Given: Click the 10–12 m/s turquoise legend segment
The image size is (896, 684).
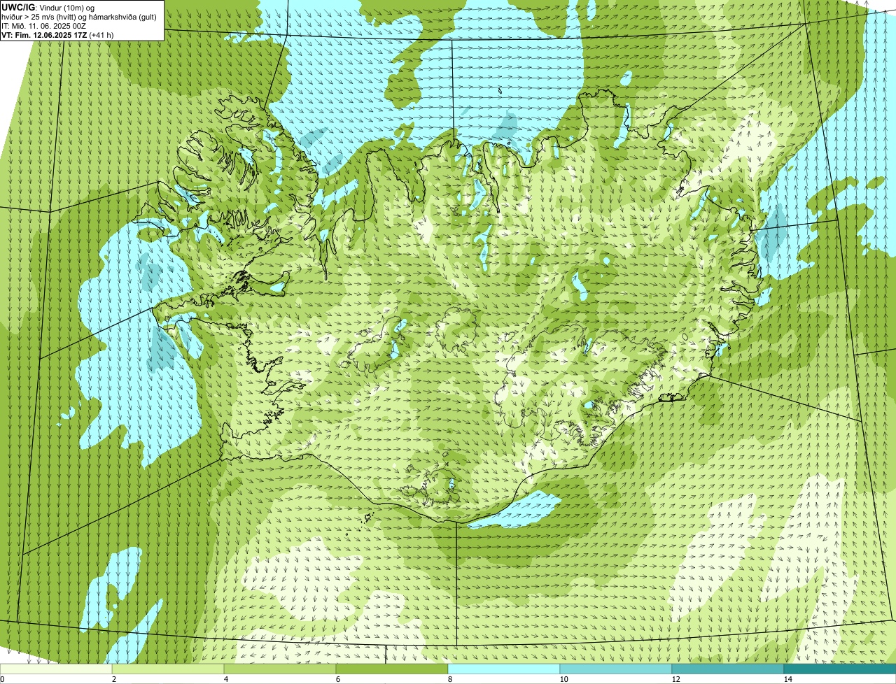Looking at the screenshot, I should coord(616,669).
